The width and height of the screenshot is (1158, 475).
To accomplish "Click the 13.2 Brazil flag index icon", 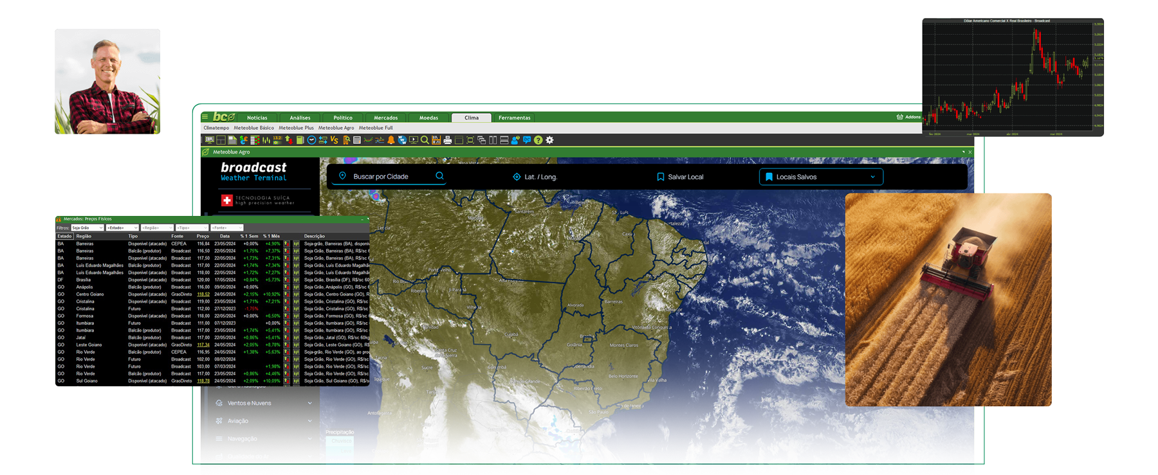I will coord(277,140).
